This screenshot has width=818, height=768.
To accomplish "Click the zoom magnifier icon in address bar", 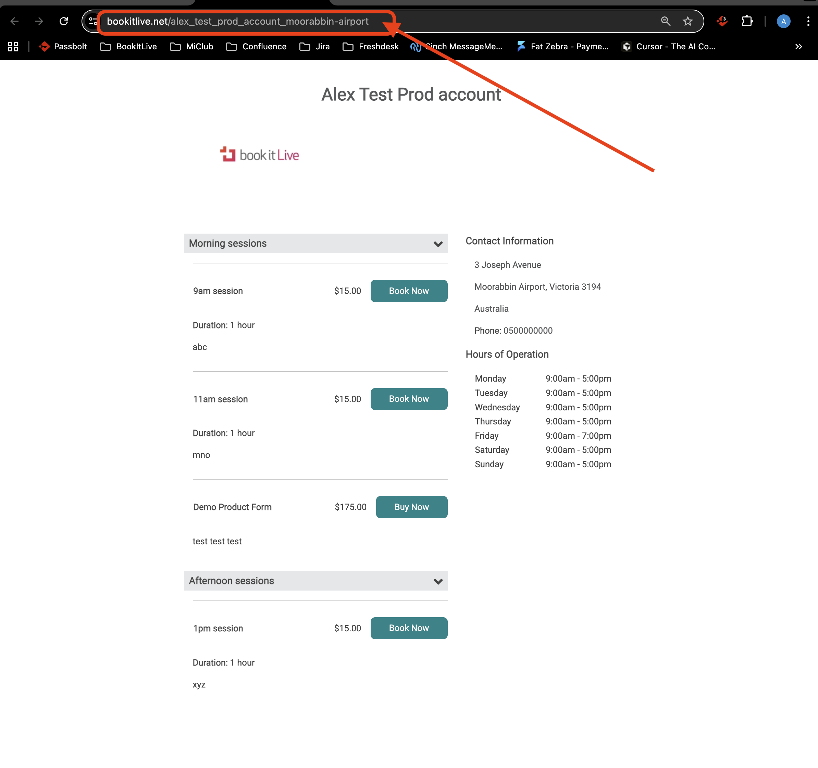I will point(665,21).
